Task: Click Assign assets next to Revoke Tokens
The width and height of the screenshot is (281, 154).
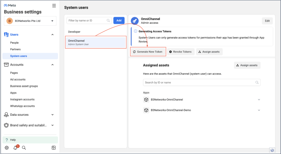Action: click(209, 52)
